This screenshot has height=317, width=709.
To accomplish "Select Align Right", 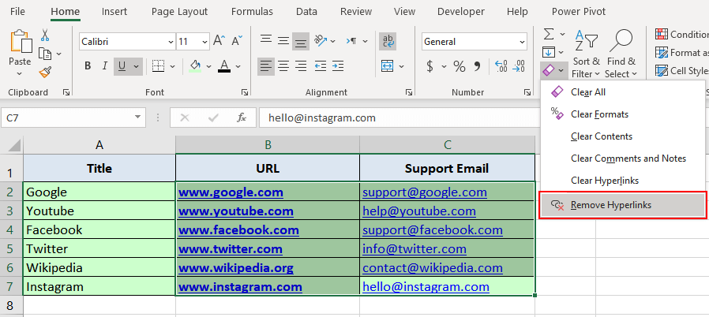I will click(x=300, y=66).
